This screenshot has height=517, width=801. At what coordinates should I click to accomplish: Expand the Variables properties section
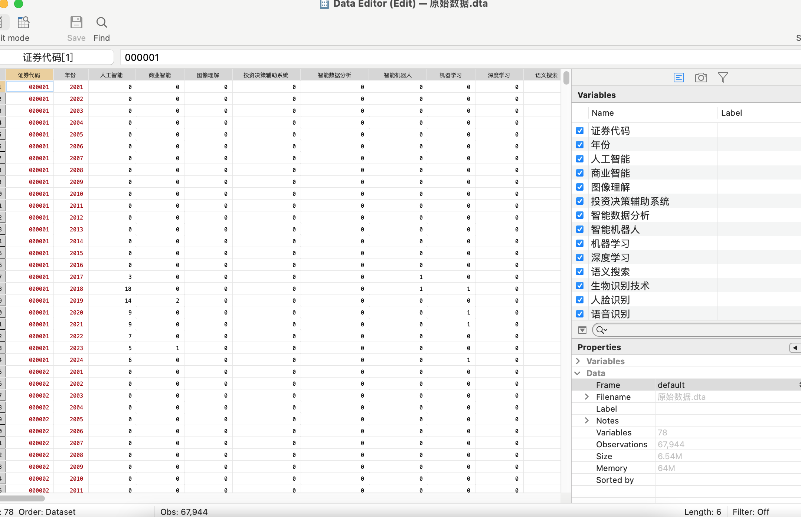click(578, 361)
